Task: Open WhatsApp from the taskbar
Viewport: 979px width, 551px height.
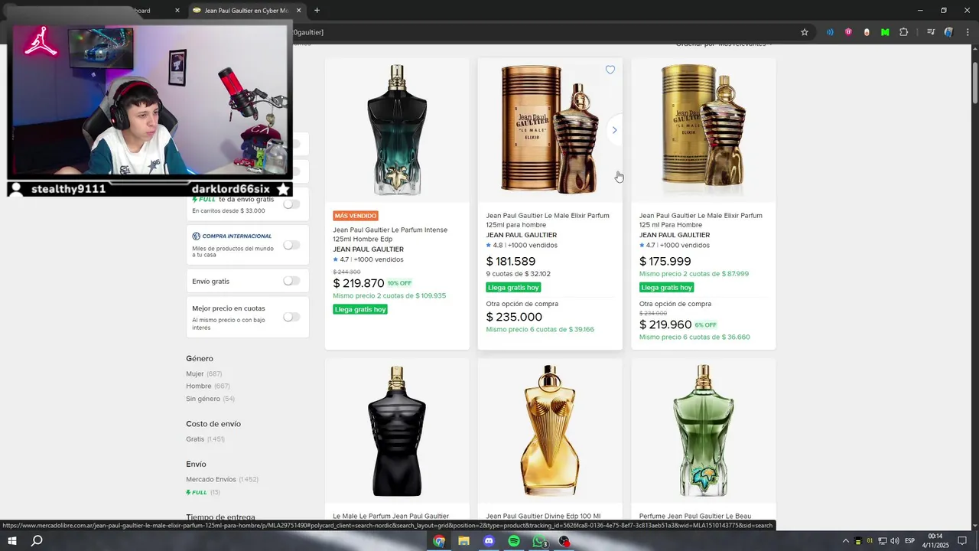Action: (x=539, y=541)
